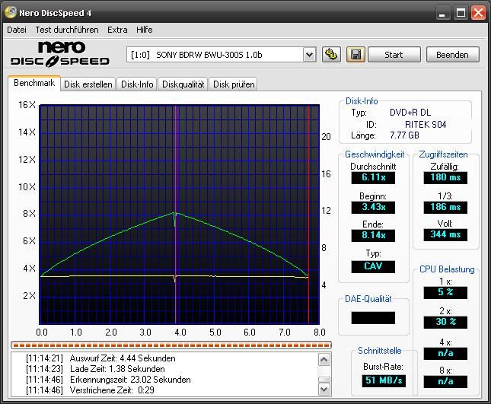The image size is (491, 404).
Task: Go to the Diskqualität tab
Action: point(183,84)
